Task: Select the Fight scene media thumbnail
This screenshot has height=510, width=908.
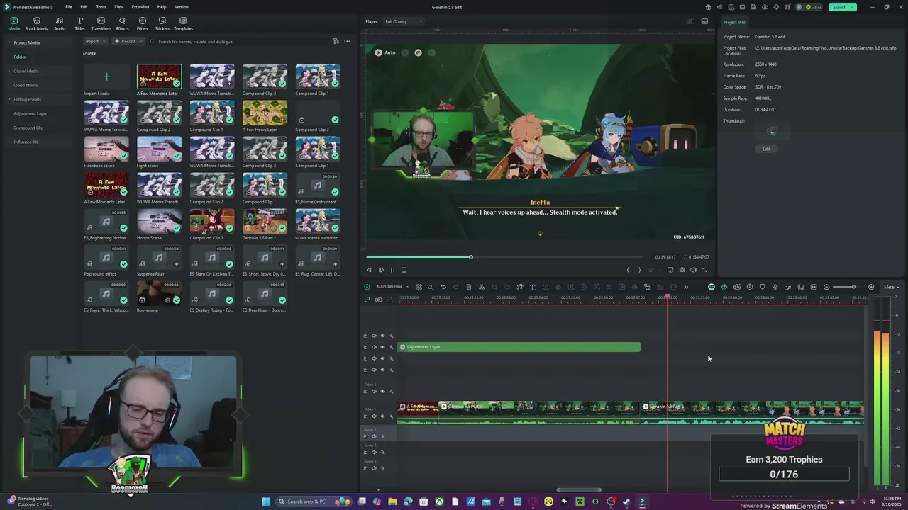Action: (x=159, y=149)
